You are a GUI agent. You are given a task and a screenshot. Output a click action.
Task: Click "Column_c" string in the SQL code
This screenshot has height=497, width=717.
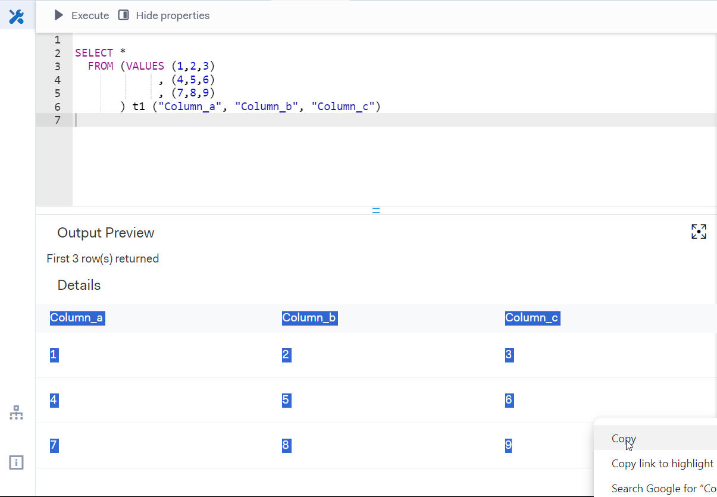click(343, 107)
